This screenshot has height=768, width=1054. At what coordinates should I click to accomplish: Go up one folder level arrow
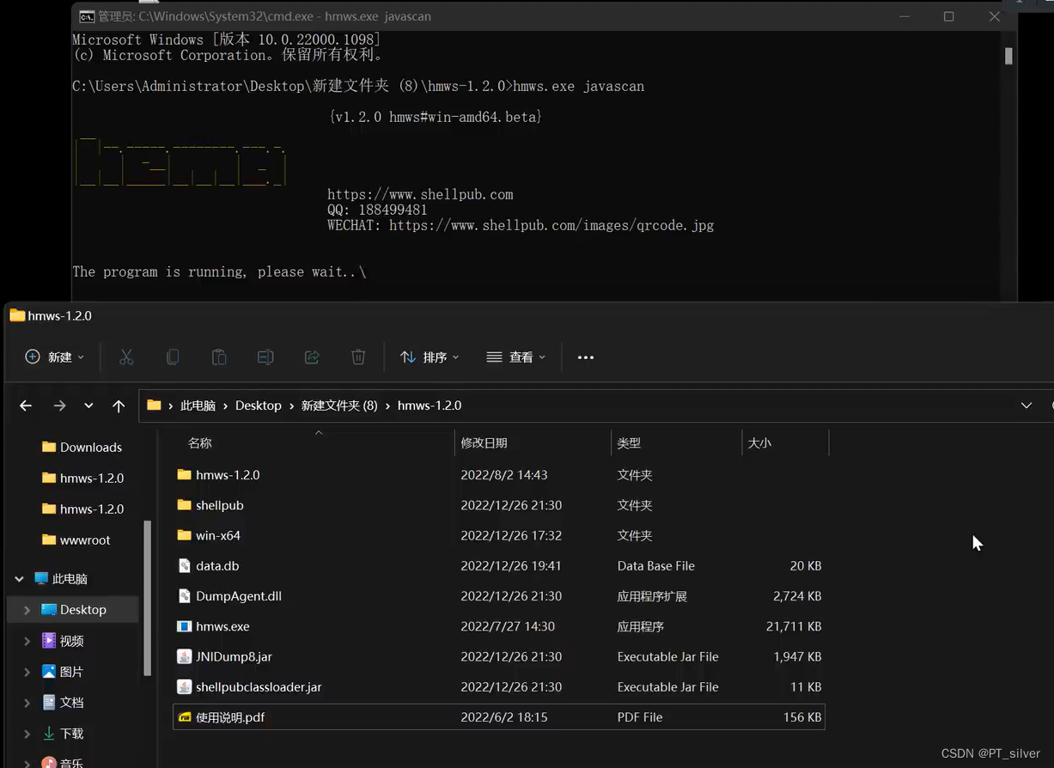(119, 405)
